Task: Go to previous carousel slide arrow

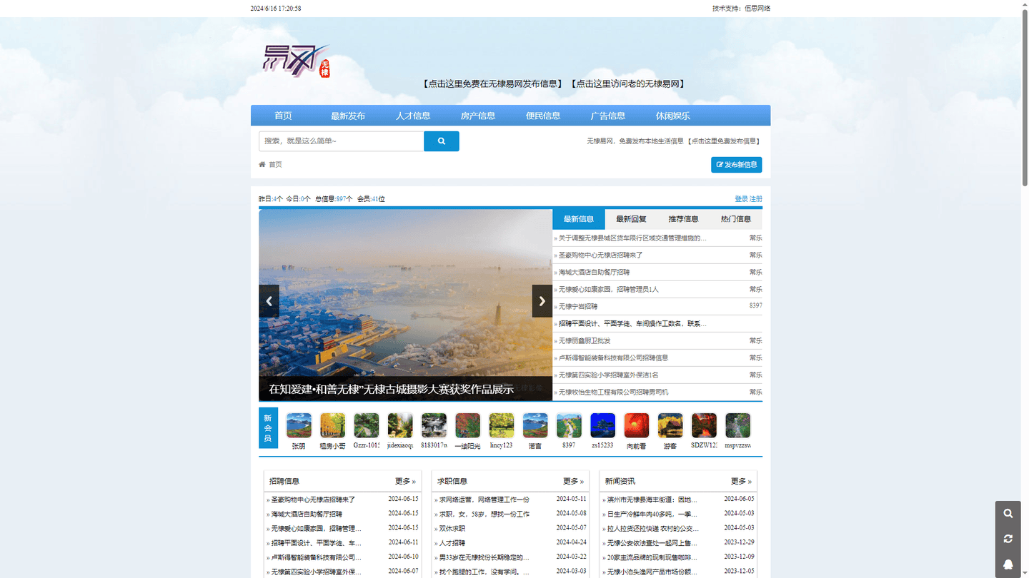Action: point(269,301)
